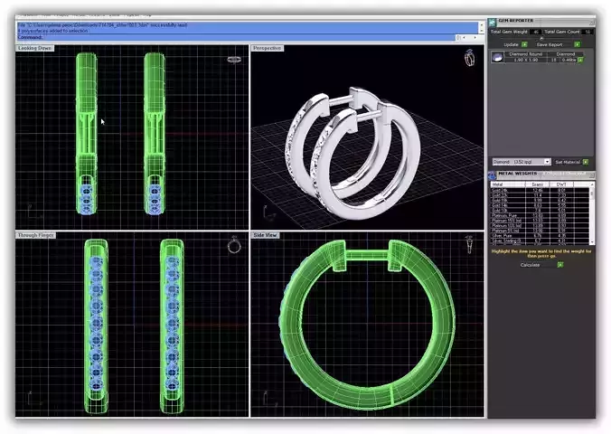Click the Through Finger viewport label

click(x=36, y=235)
